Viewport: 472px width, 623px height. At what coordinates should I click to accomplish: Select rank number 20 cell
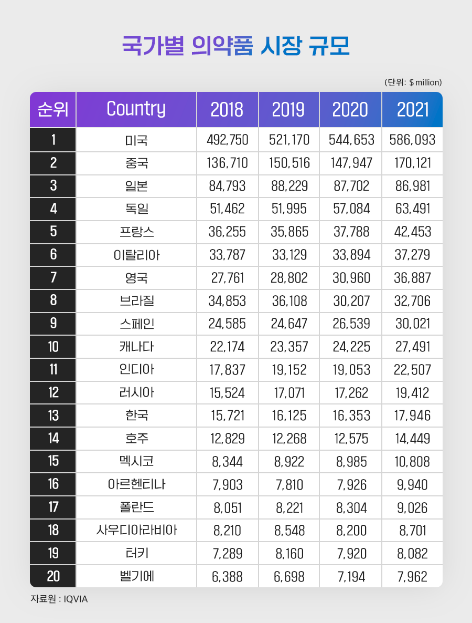click(x=53, y=576)
